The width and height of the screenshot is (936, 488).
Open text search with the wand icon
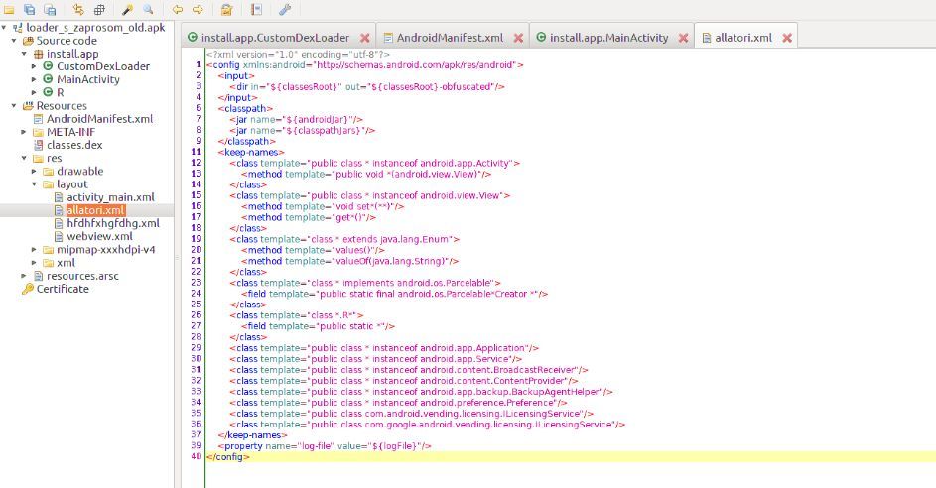129,9
